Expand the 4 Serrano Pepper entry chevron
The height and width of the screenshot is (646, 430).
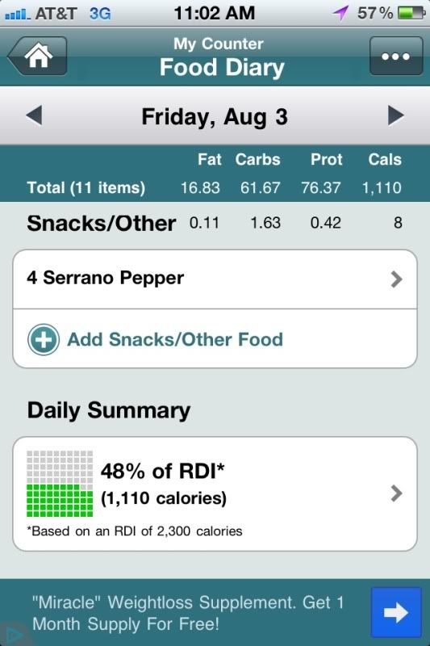396,279
